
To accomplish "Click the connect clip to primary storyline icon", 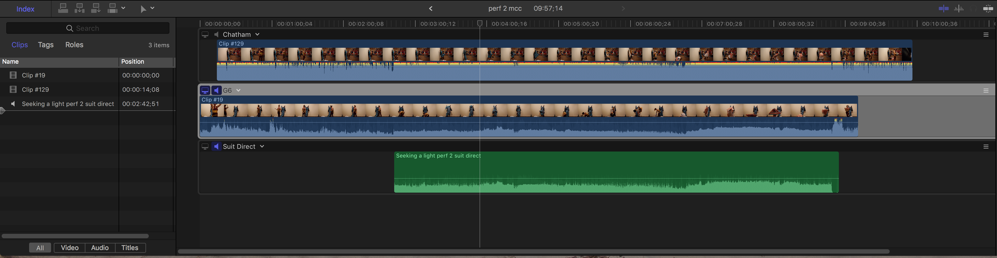I will coord(63,8).
